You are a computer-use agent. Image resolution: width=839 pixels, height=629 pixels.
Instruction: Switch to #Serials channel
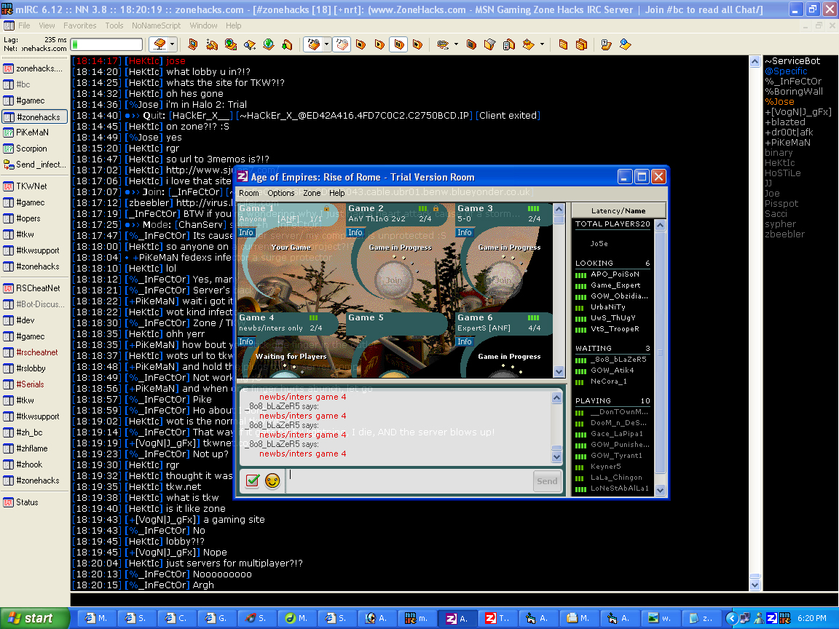[35, 384]
